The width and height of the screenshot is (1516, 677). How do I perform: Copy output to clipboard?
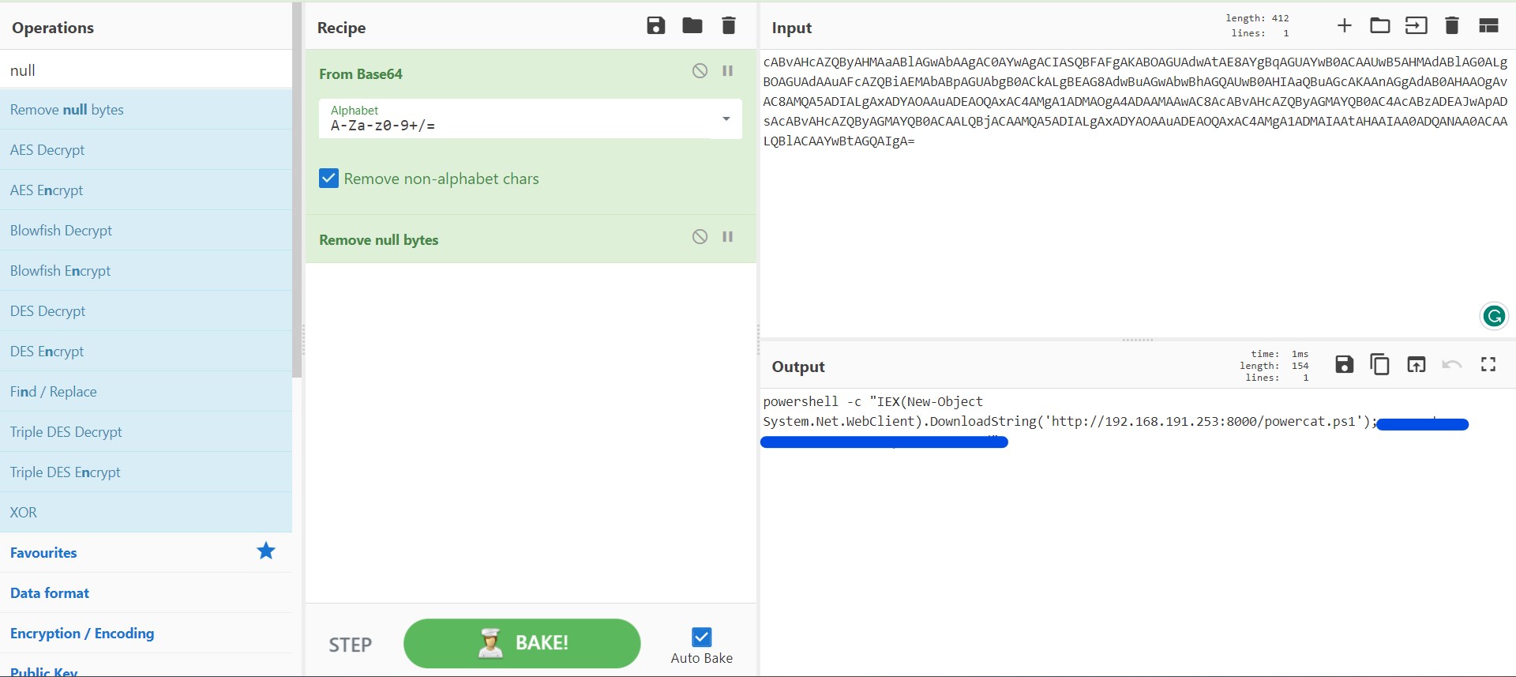1379,364
